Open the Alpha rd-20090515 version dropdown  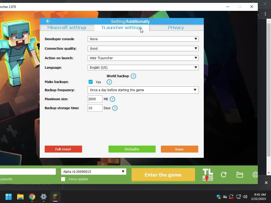point(94,172)
